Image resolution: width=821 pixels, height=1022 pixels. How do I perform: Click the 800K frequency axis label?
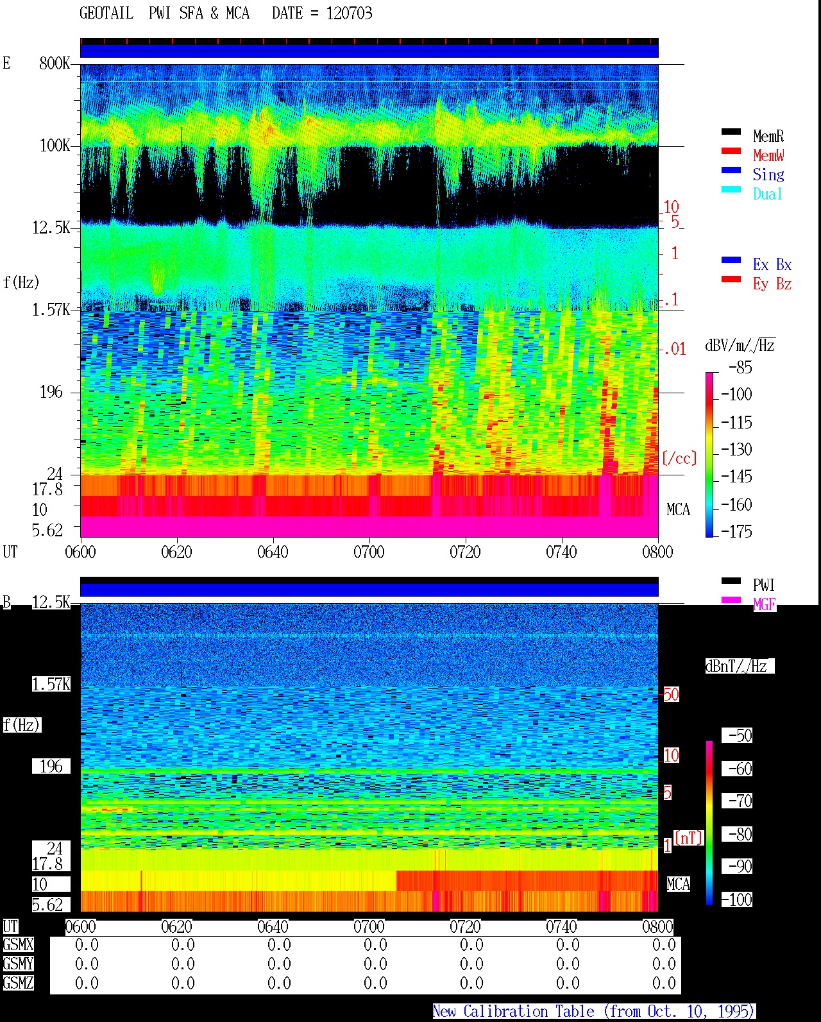pos(55,63)
